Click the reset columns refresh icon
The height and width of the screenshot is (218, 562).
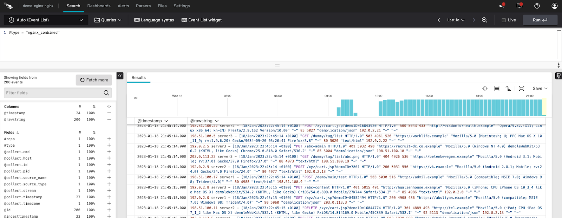pyautogui.click(x=109, y=107)
